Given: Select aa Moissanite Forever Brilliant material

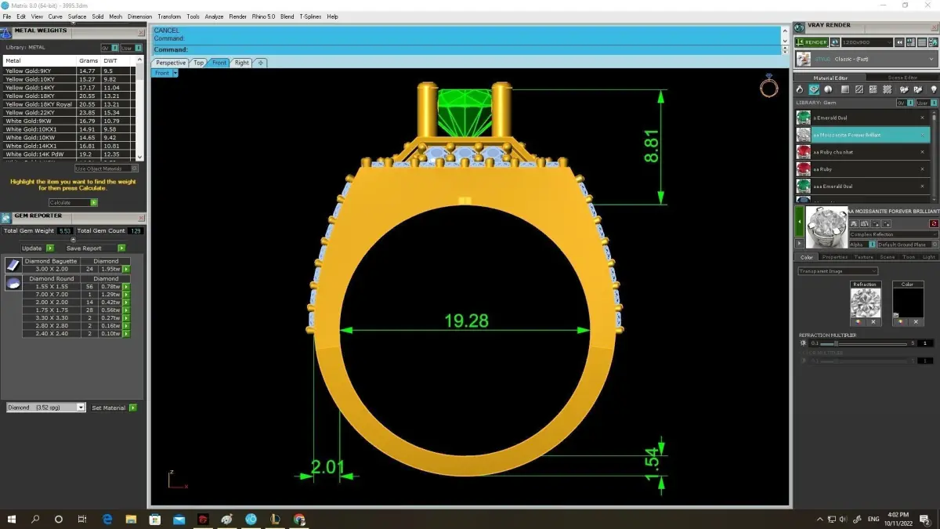Looking at the screenshot, I should point(862,135).
